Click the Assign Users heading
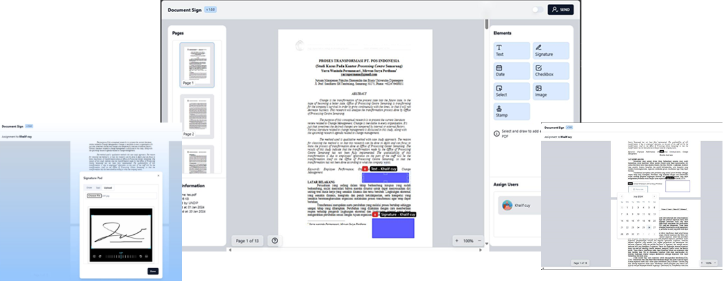 506,184
